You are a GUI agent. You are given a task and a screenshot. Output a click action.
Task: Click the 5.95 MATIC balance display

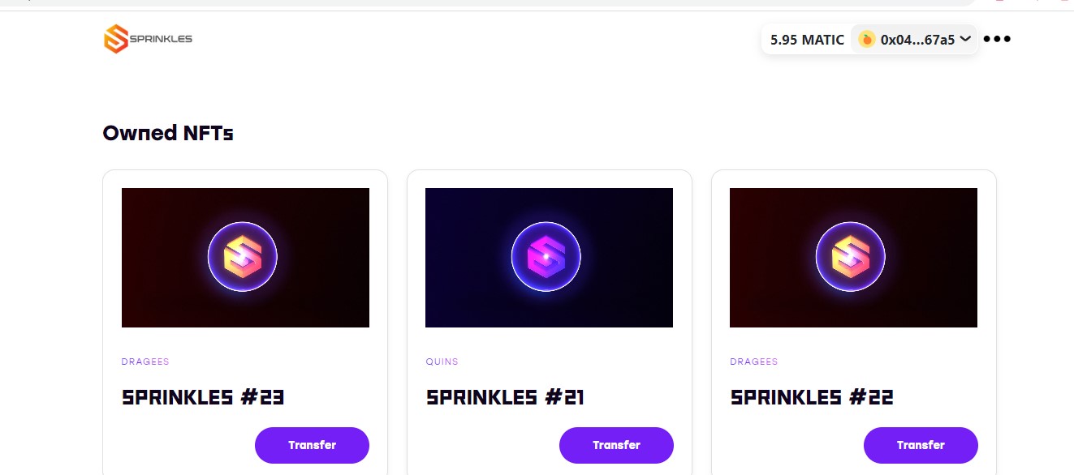(x=805, y=38)
